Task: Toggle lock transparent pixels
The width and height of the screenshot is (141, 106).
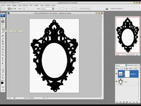Action: 121,68
